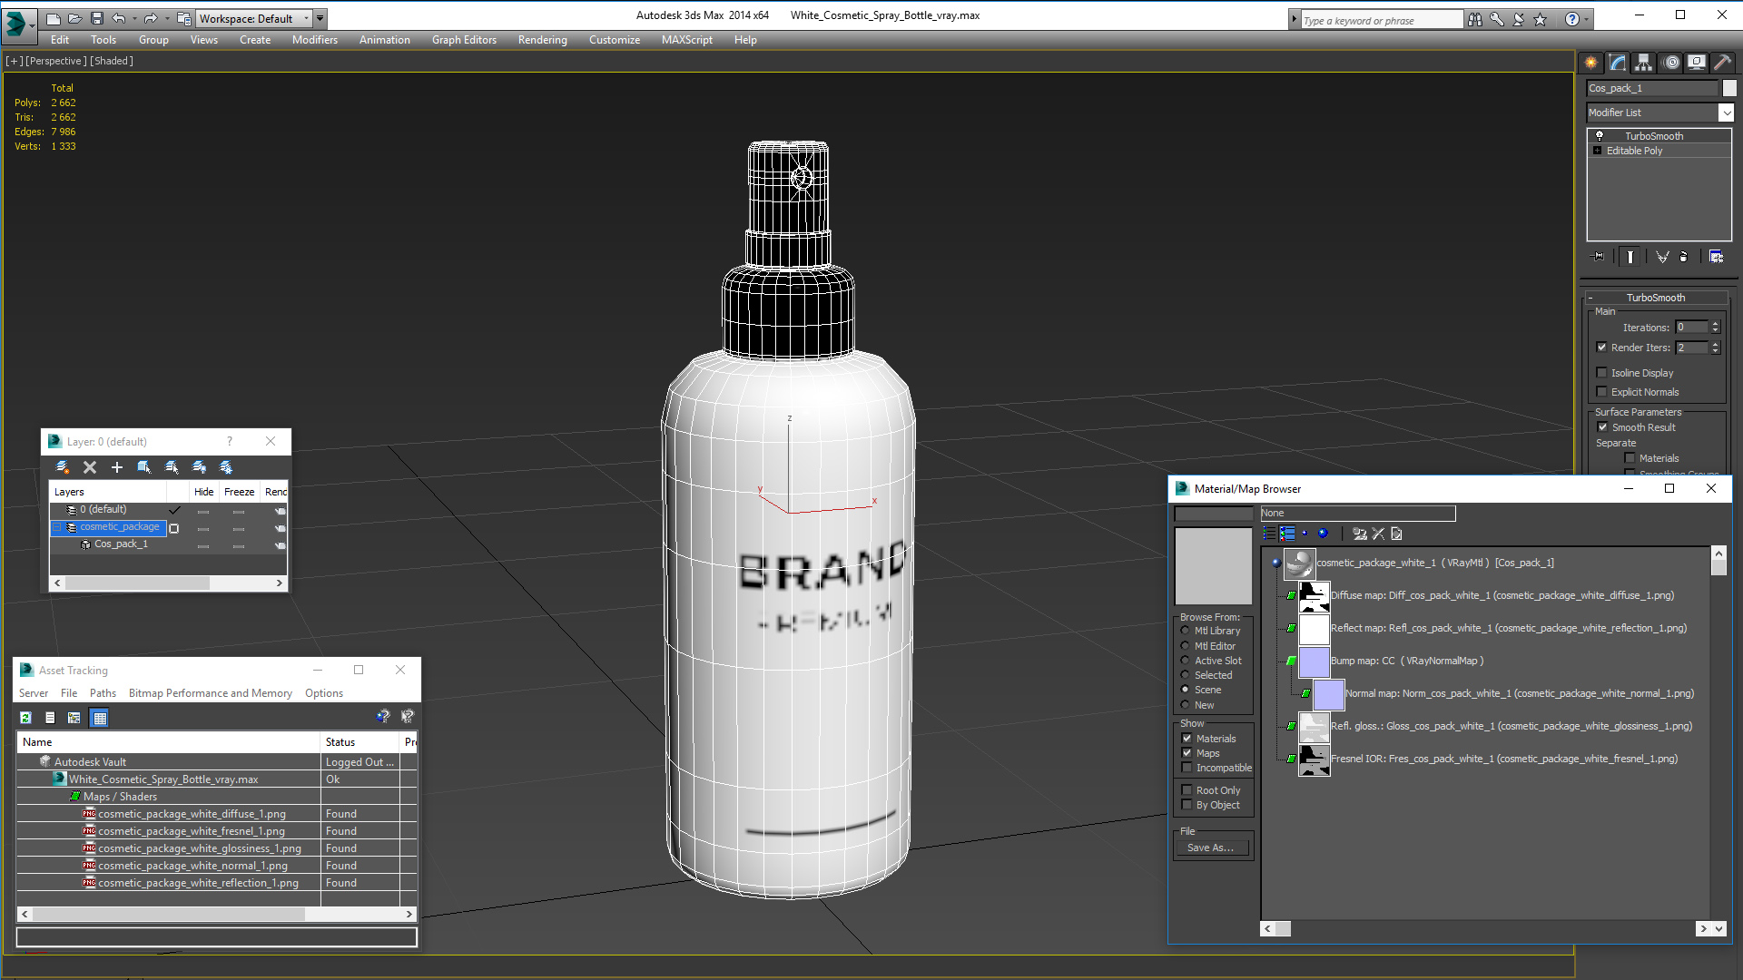Open the Redo history dropdown arrow

coord(167,18)
